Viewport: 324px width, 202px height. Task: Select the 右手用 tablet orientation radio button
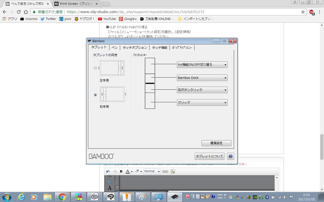(95, 95)
